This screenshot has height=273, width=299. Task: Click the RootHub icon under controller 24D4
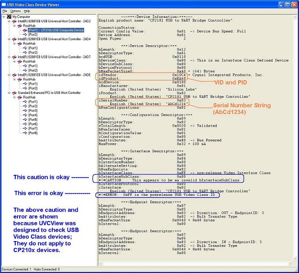(20, 44)
